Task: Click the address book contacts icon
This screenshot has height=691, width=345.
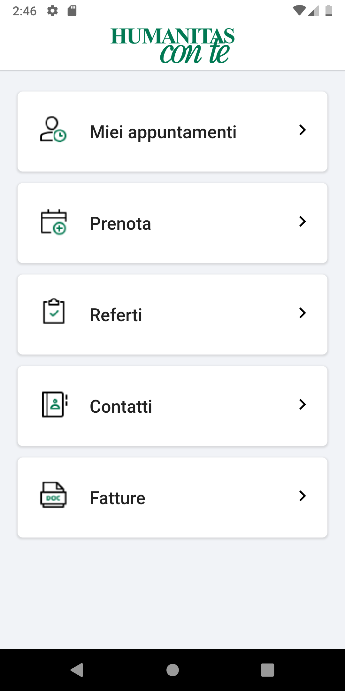Action: tap(55, 404)
